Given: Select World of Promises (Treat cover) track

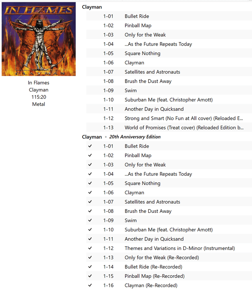Looking at the screenshot, I should pyautogui.click(x=169, y=127).
